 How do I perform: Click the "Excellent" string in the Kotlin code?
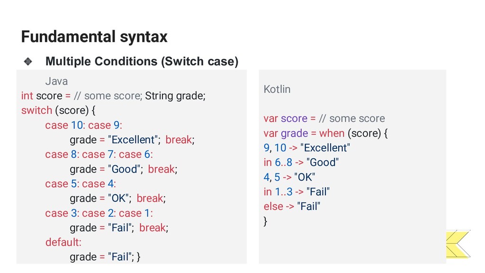click(325, 148)
